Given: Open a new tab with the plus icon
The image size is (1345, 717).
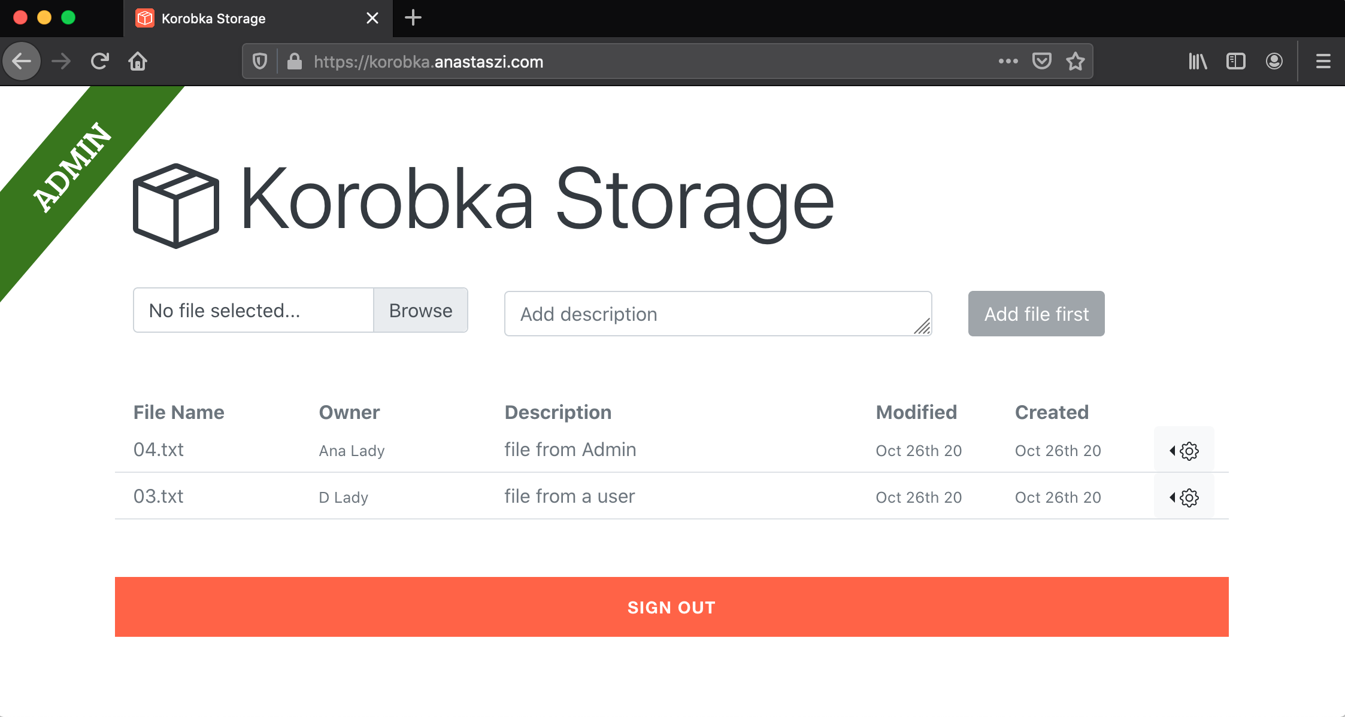Looking at the screenshot, I should pyautogui.click(x=413, y=18).
